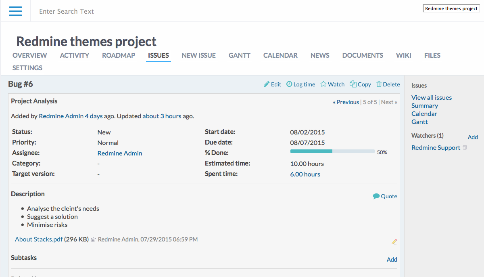Open the 6.00 hours spent time link
484x277 pixels.
305,174
